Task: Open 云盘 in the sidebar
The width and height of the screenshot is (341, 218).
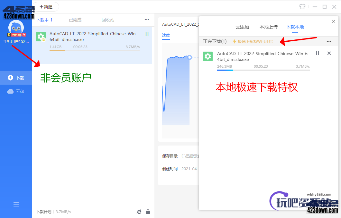Action: tap(16, 91)
